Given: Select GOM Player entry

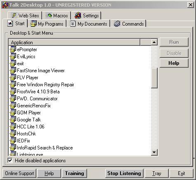Looking at the screenshot, I should (x=29, y=113).
